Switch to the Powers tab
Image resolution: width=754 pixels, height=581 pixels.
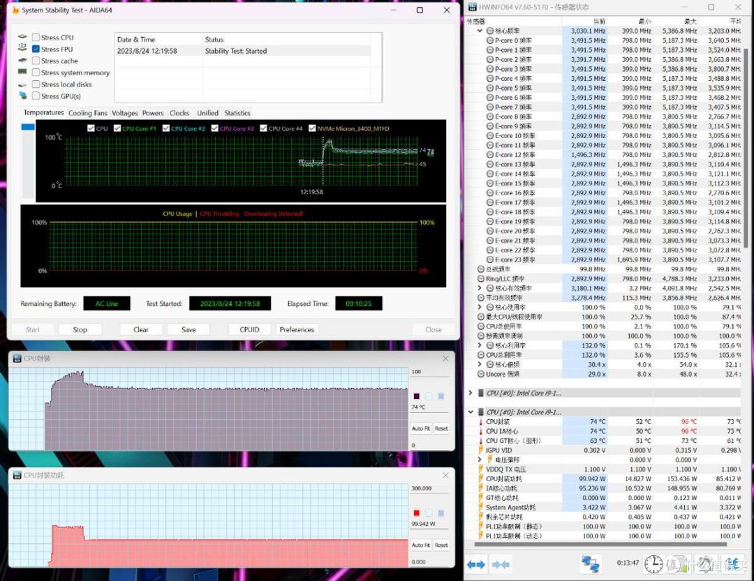tap(153, 113)
